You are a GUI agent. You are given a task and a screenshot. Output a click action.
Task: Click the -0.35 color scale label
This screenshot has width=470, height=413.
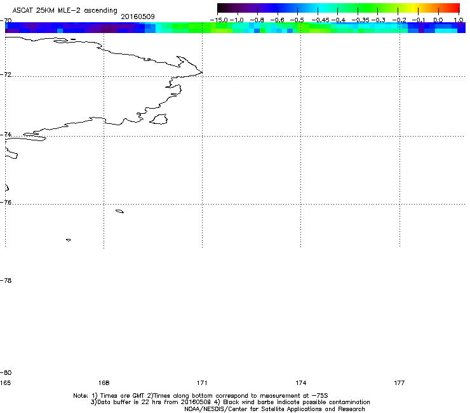(x=361, y=20)
